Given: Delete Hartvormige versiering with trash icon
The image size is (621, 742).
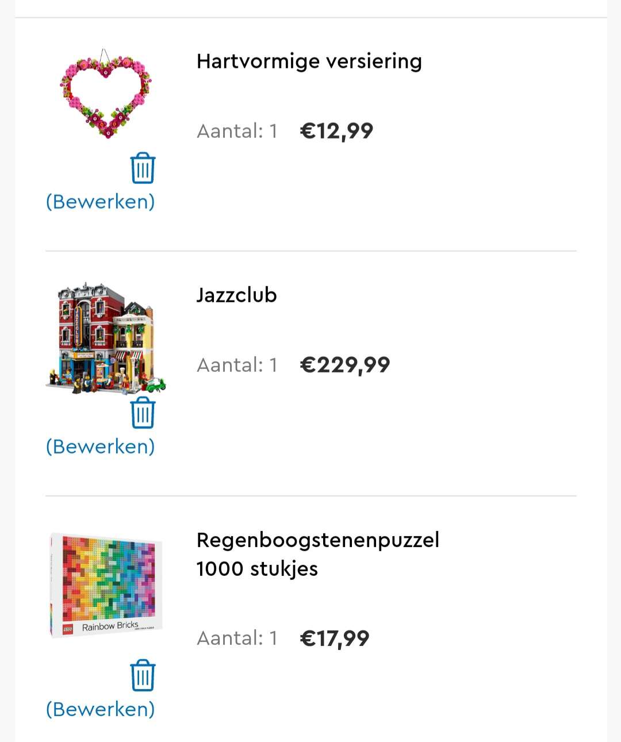Looking at the screenshot, I should coord(143,168).
